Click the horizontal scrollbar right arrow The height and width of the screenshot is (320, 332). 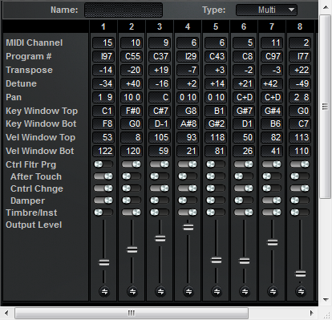click(x=312, y=313)
